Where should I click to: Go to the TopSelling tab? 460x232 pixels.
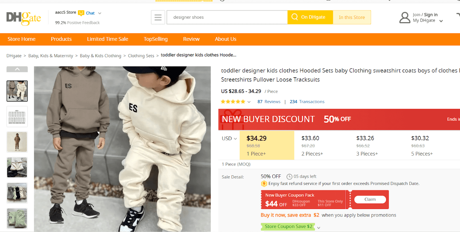pyautogui.click(x=156, y=39)
